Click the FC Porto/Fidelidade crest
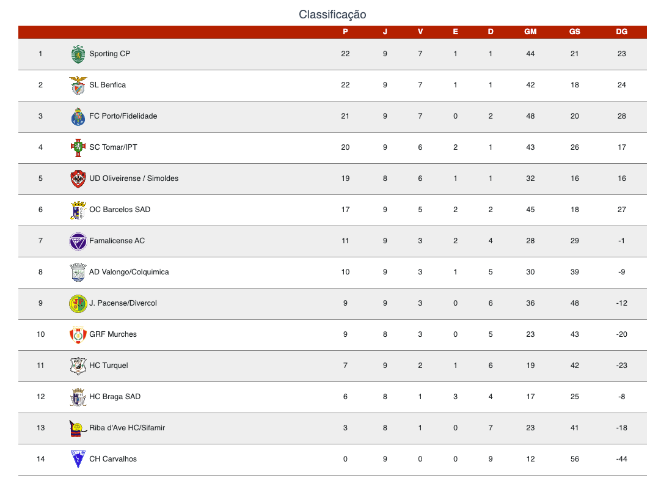 pyautogui.click(x=78, y=117)
